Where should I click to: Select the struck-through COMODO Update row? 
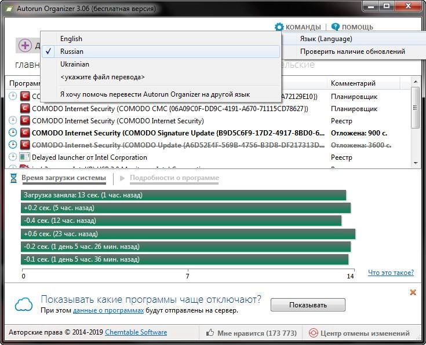(208, 145)
